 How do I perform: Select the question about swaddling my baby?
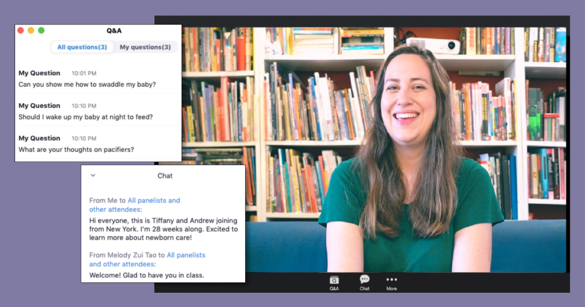click(87, 84)
